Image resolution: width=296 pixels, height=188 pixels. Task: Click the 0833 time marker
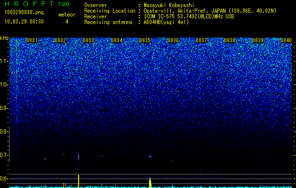[88, 40]
